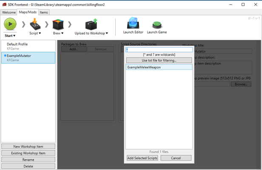Click Existing Workshop Item button
This screenshot has width=262, height=170.
[x=28, y=153]
